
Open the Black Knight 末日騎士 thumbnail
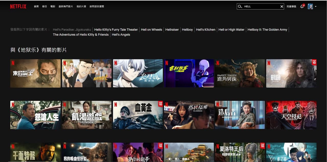click(36, 73)
